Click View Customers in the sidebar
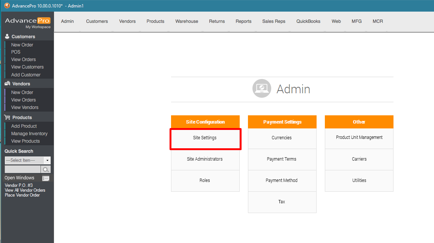Viewport: 434px width, 243px height. [x=27, y=67]
